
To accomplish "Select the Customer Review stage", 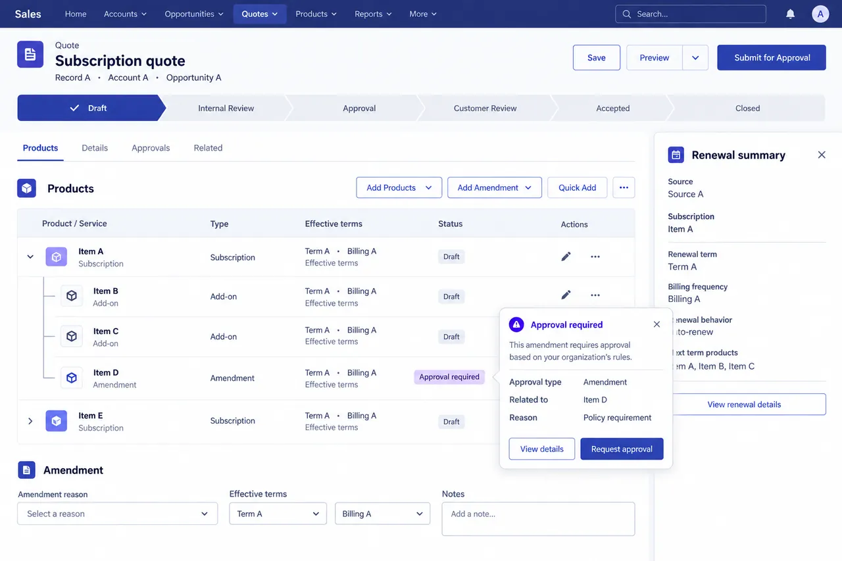I will pyautogui.click(x=485, y=108).
